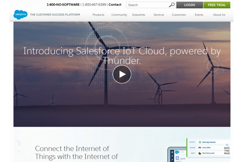Click 'THE CUSTOMER SUCCESS PLATFORM' tagline
This screenshot has height=162, width=243.
(x=55, y=14)
